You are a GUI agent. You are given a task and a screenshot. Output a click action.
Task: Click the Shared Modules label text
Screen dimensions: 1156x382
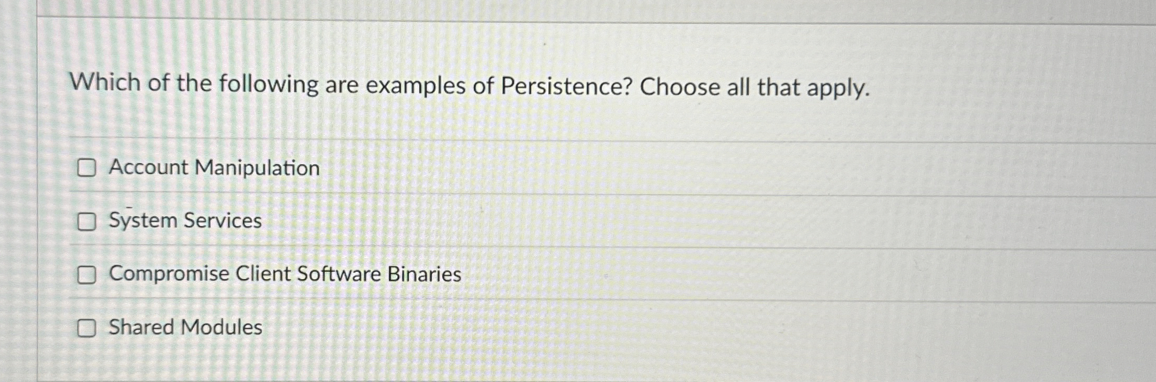(185, 327)
